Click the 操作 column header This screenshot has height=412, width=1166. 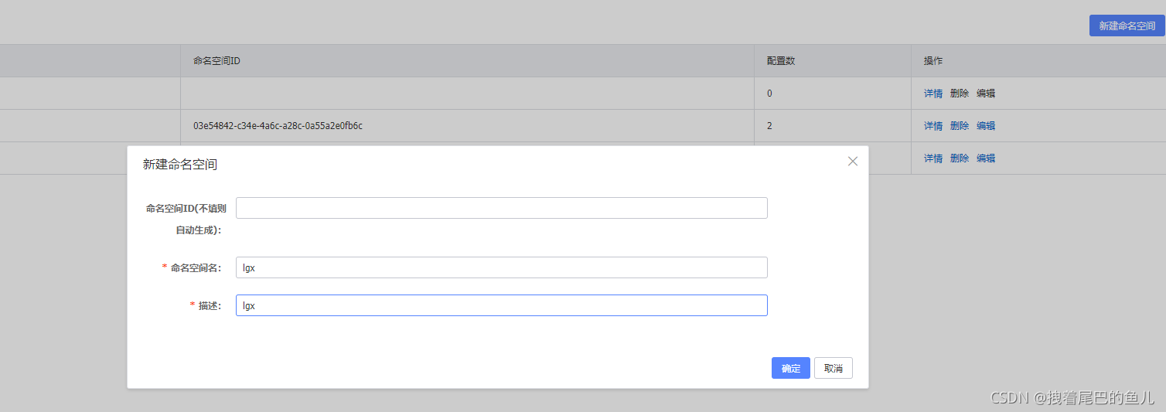[932, 61]
